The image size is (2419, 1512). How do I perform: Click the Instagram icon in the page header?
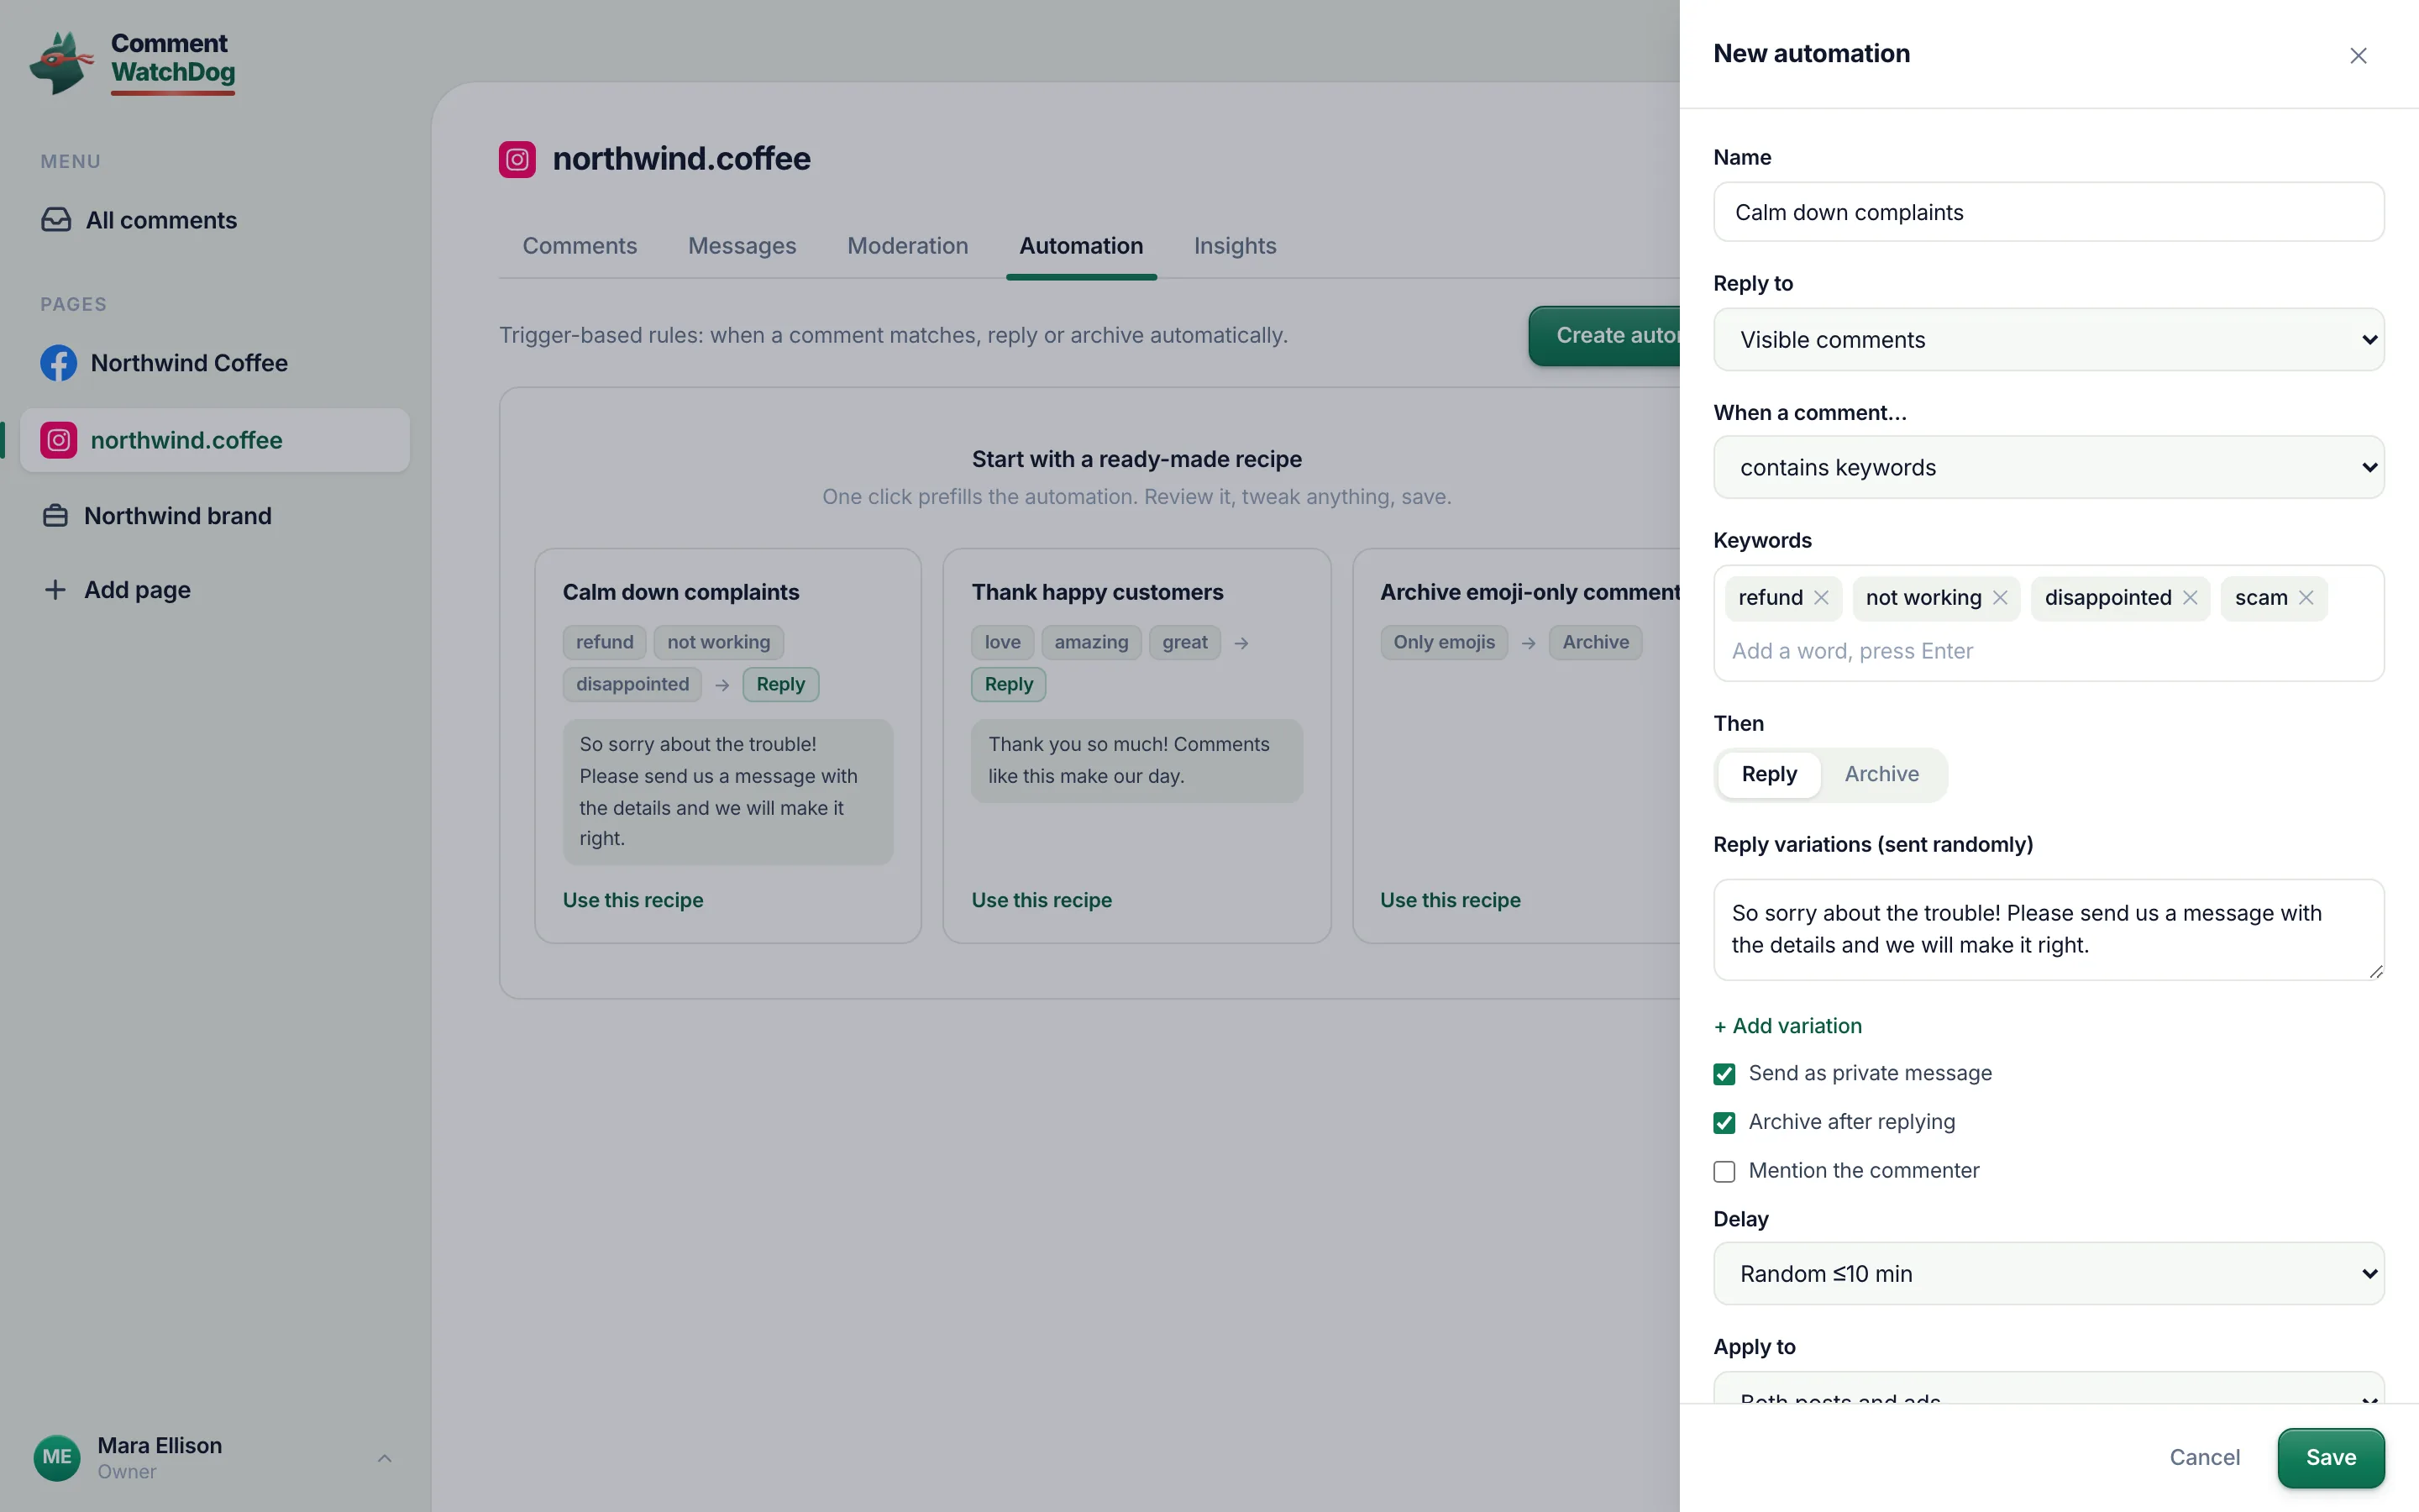click(x=517, y=159)
